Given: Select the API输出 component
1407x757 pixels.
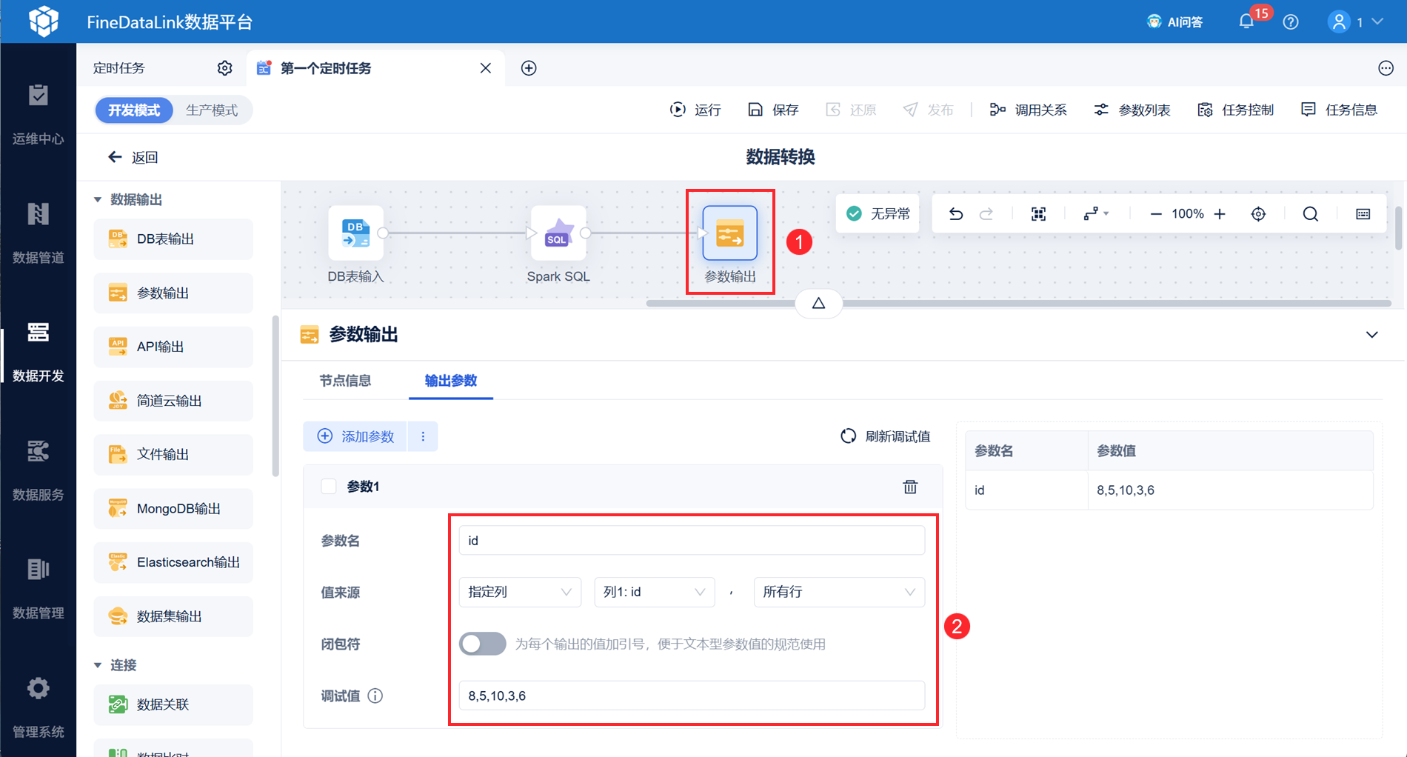Looking at the screenshot, I should pyautogui.click(x=173, y=347).
